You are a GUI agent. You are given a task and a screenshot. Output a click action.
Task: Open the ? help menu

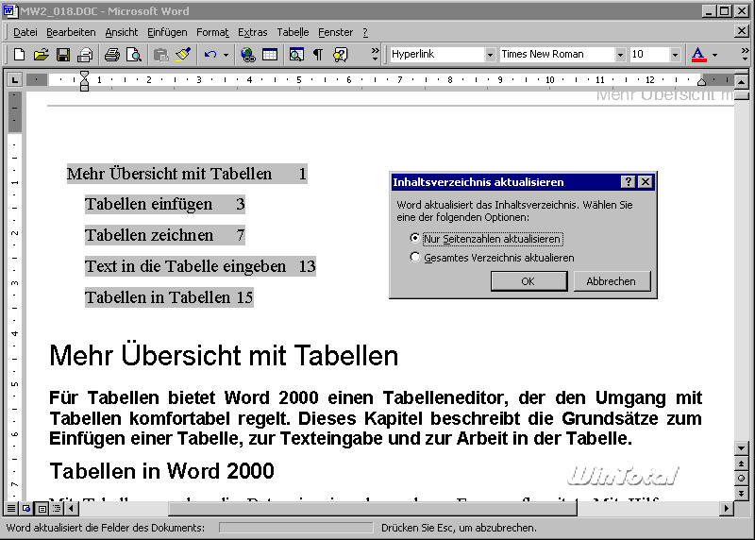365,32
